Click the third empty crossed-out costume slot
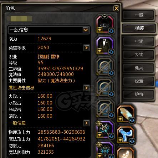The image size is (158, 158). pyautogui.click(x=105, y=109)
